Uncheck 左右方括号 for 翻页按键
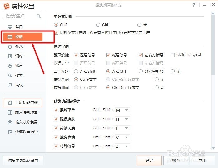Viewport: 218px width, 168px height. (x=141, y=55)
